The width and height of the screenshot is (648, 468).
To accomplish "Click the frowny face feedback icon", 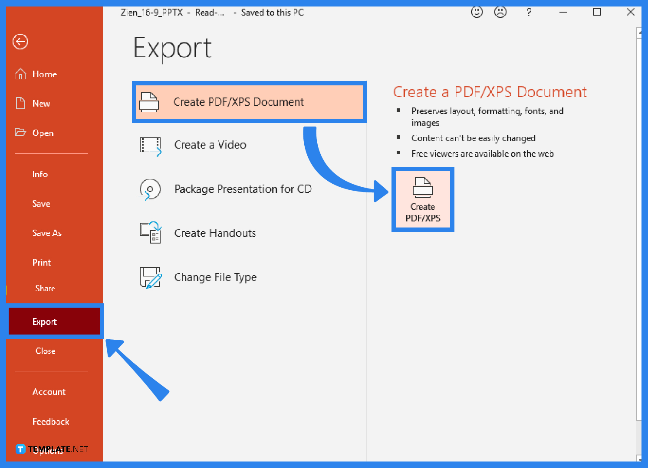I will [x=500, y=12].
